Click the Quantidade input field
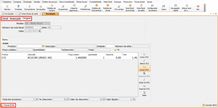 53,50
